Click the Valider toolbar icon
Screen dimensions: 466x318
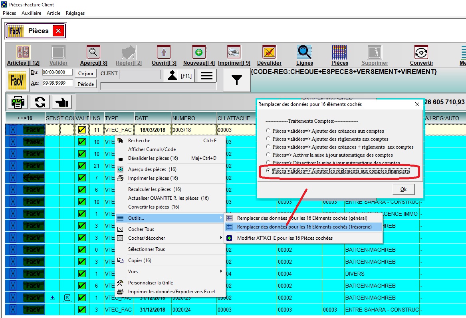tap(58, 52)
